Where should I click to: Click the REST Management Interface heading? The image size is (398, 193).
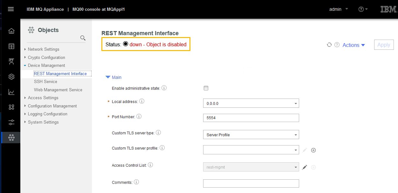coord(140,33)
